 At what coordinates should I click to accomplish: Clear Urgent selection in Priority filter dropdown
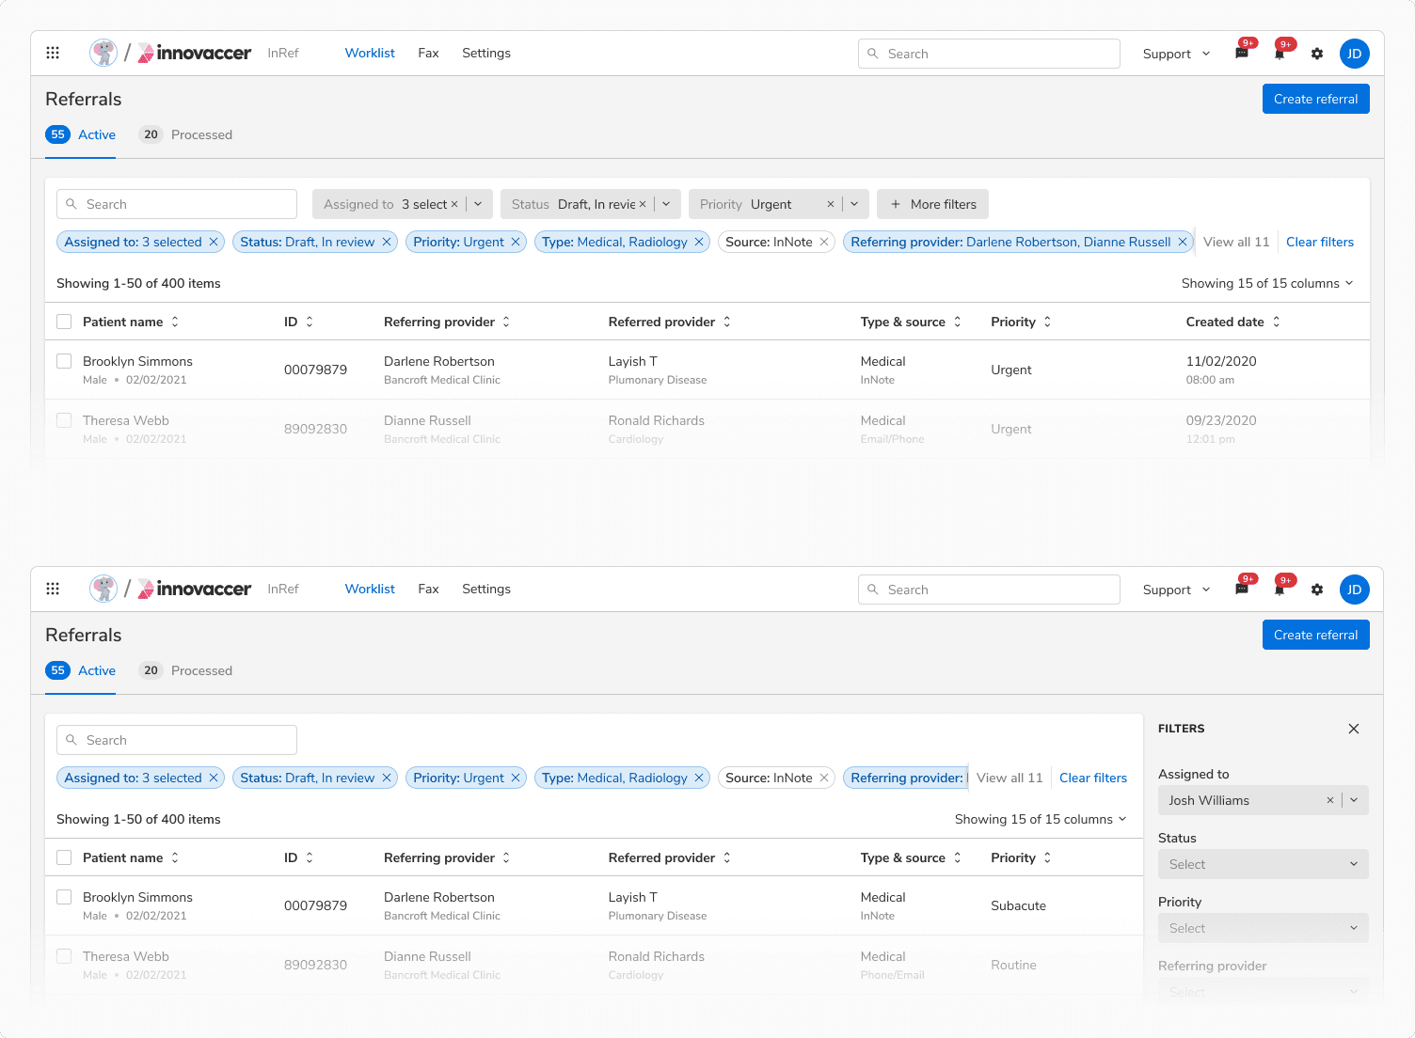coord(830,205)
